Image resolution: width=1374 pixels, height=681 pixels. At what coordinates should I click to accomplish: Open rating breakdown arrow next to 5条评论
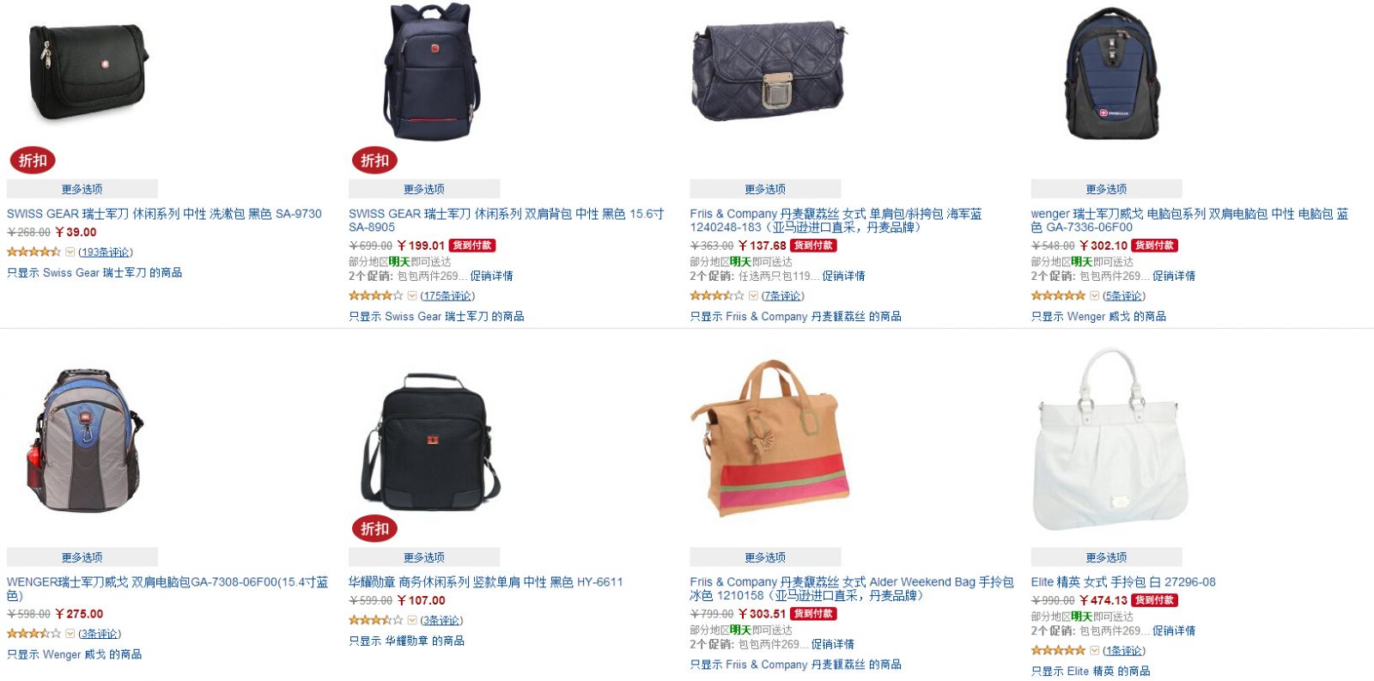point(1094,296)
